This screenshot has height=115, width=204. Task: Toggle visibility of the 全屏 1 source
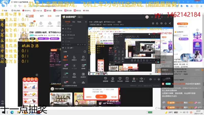click(63, 48)
